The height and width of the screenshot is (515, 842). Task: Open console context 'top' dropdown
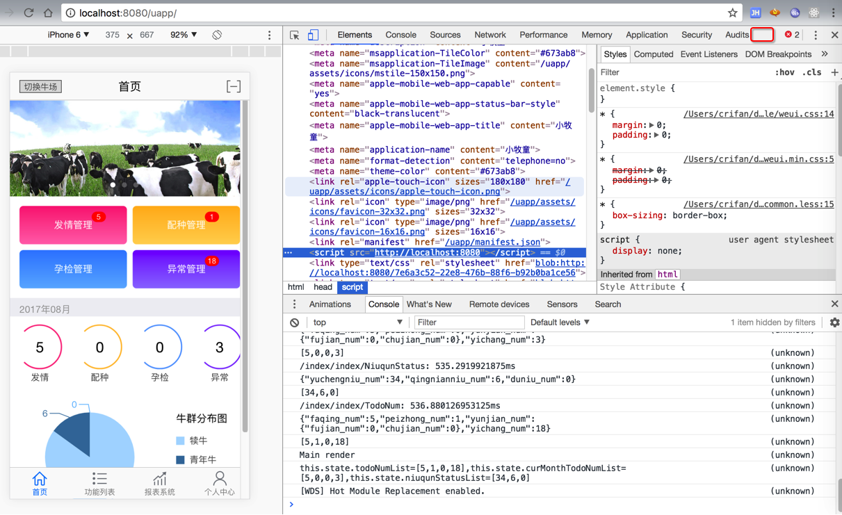(357, 322)
